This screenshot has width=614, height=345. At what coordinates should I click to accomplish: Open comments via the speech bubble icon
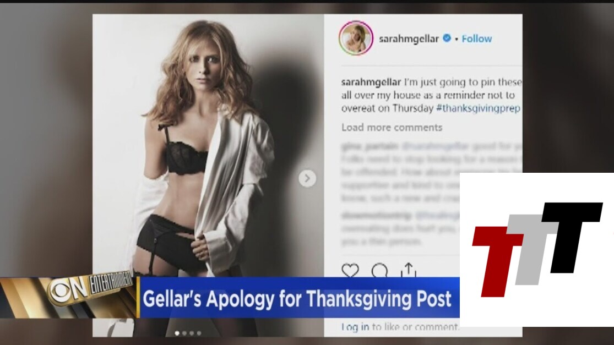[379, 270]
